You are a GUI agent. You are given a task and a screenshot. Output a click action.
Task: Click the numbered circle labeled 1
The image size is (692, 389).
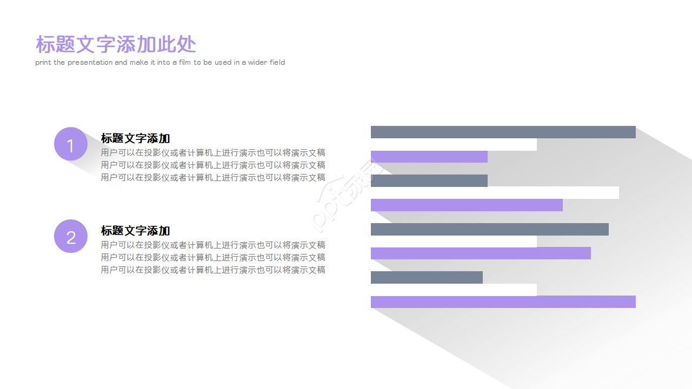[x=71, y=143]
